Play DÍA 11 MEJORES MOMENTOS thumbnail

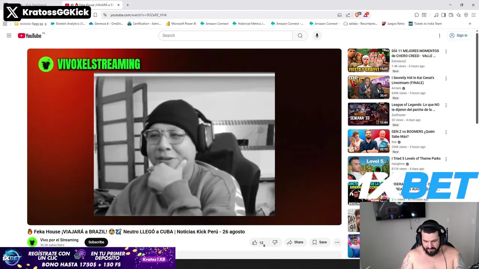pyautogui.click(x=369, y=60)
